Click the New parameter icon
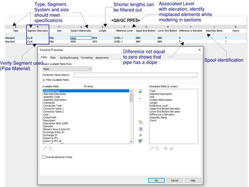Screen dimensions: 249x187 click(140, 122)
